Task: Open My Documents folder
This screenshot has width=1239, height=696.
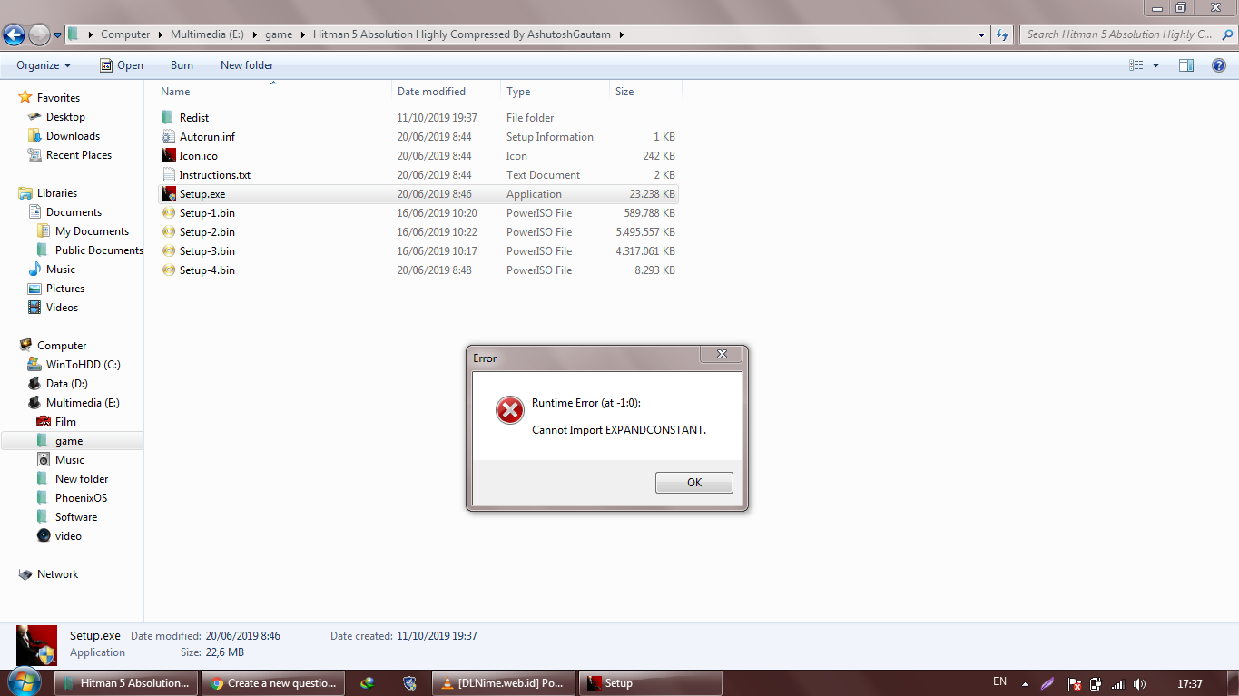Action: point(92,231)
